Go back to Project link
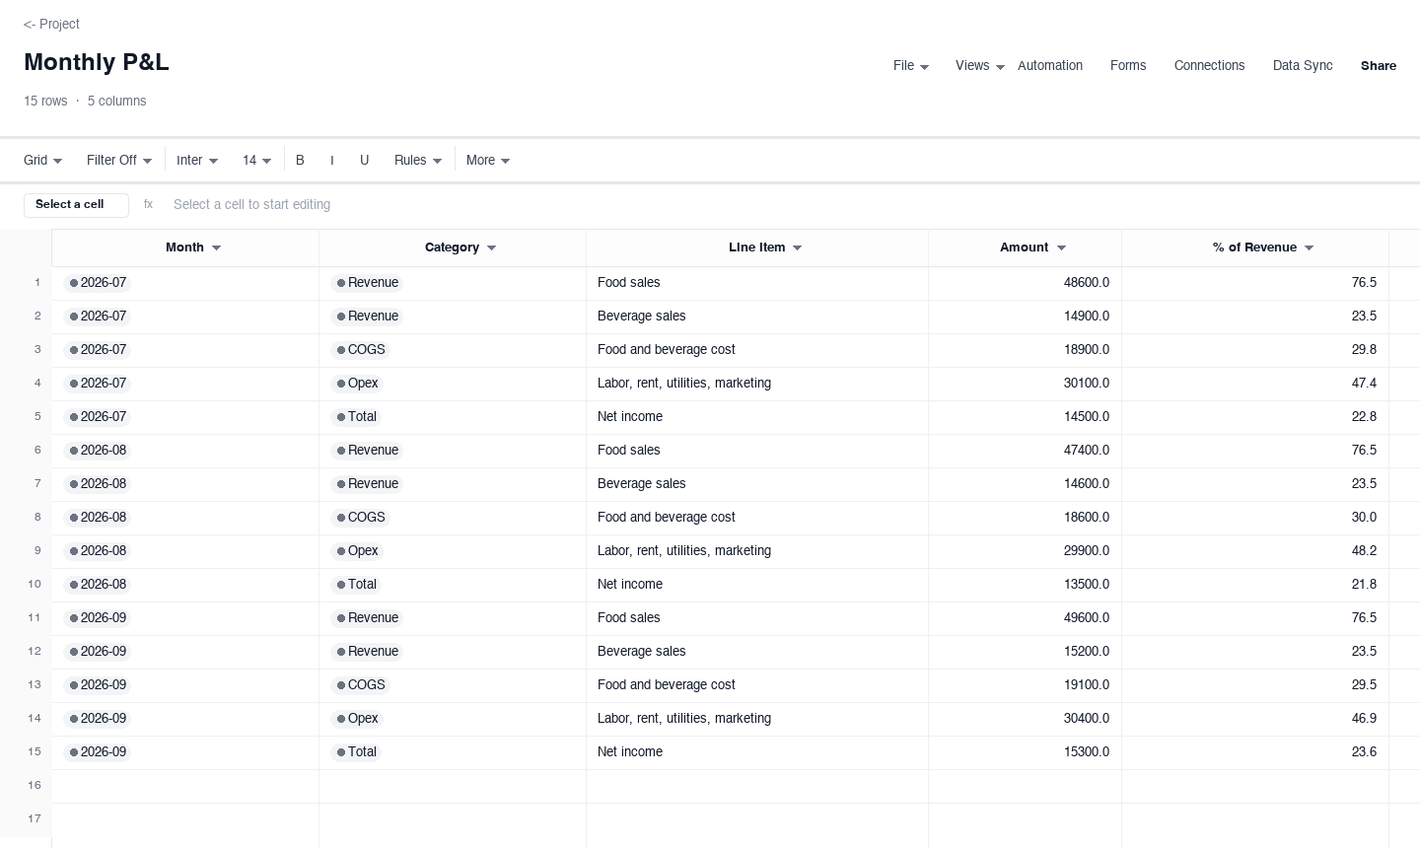Viewport: 1420px width, 848px height. click(51, 24)
